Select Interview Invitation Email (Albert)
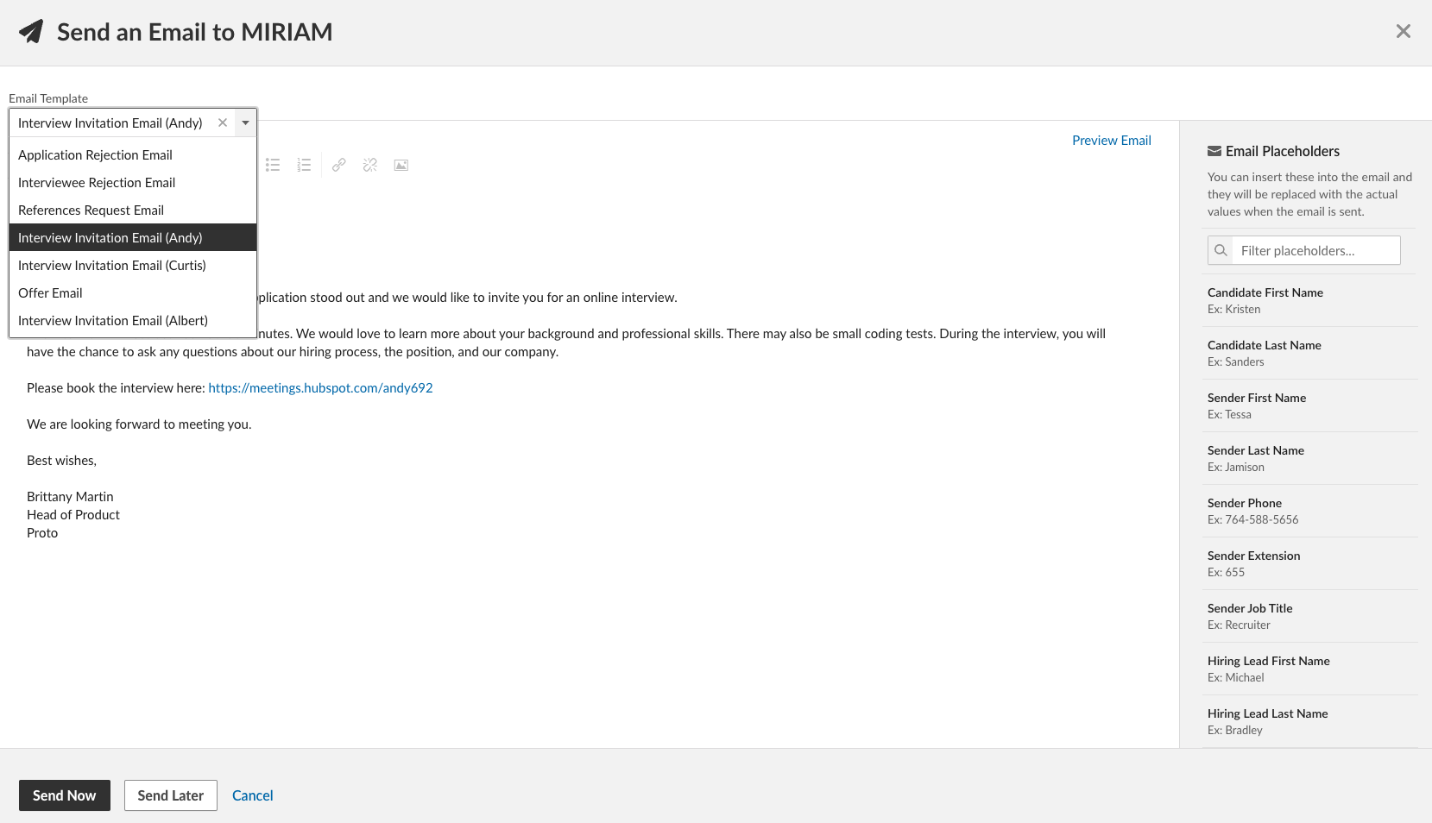This screenshot has height=823, width=1432. pos(113,321)
